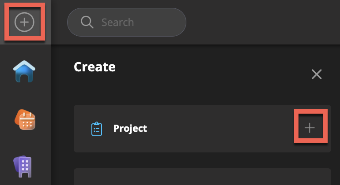
Task: Dismiss the Create panel
Action: coord(317,74)
